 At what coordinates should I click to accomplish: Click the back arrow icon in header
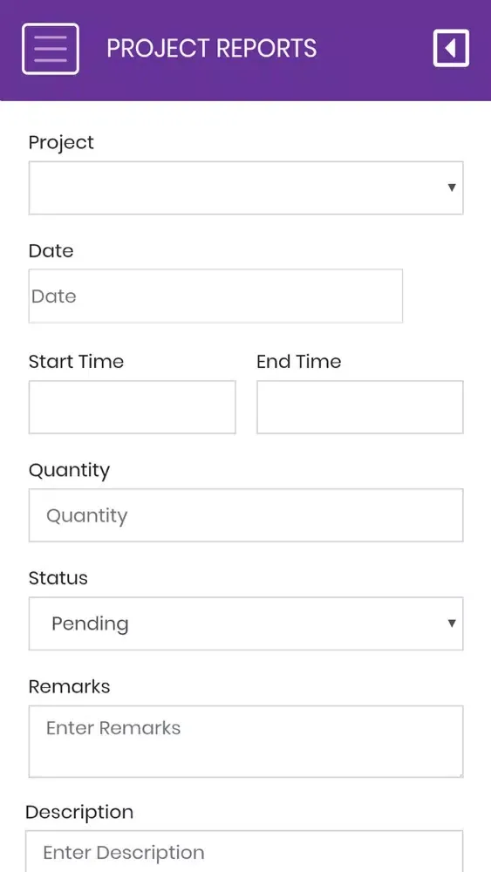(x=451, y=48)
